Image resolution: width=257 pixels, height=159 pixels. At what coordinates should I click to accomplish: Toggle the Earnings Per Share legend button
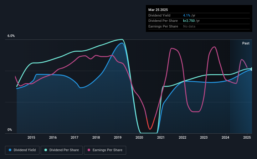(x=105, y=150)
